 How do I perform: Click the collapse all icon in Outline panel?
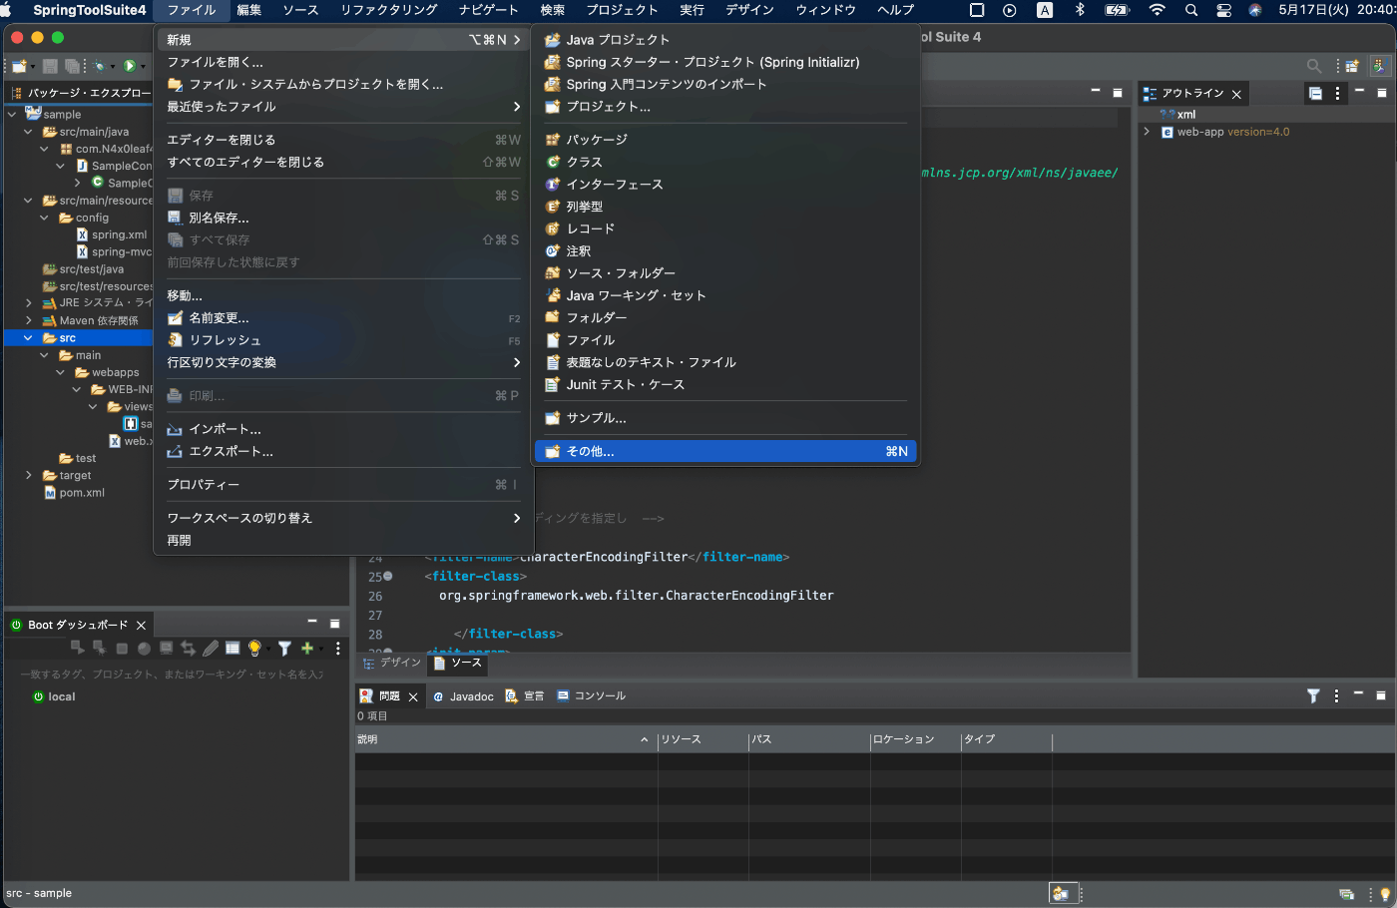1315,93
